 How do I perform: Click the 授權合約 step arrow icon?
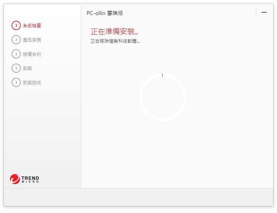click(x=16, y=54)
